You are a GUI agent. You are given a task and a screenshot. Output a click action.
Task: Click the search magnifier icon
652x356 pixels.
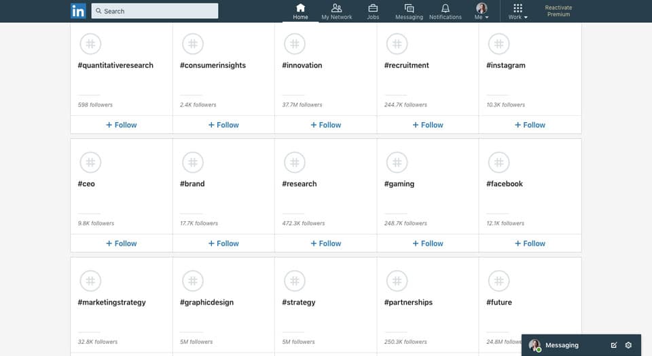point(98,11)
